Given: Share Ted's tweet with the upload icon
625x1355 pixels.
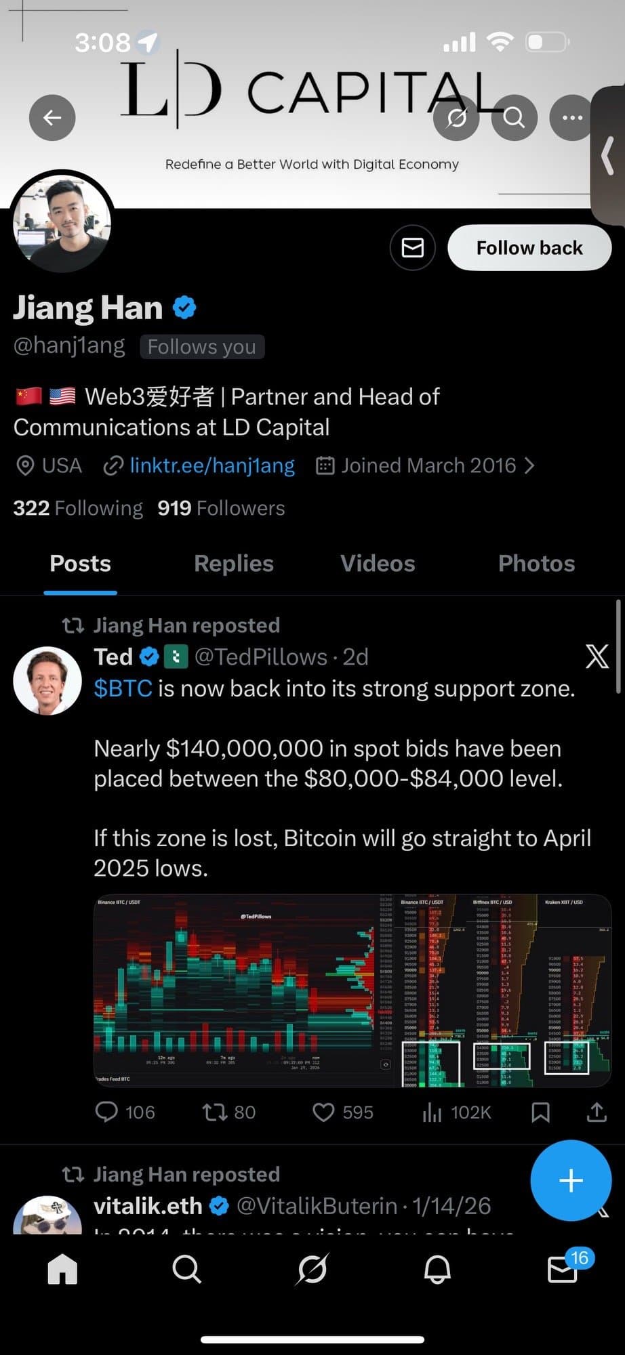Looking at the screenshot, I should point(596,1112).
